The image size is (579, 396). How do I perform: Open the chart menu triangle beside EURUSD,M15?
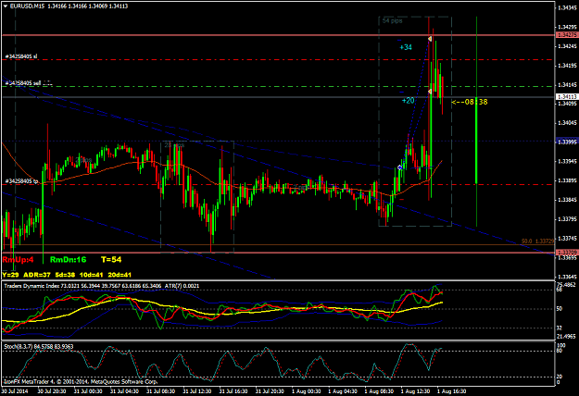pyautogui.click(x=6, y=6)
